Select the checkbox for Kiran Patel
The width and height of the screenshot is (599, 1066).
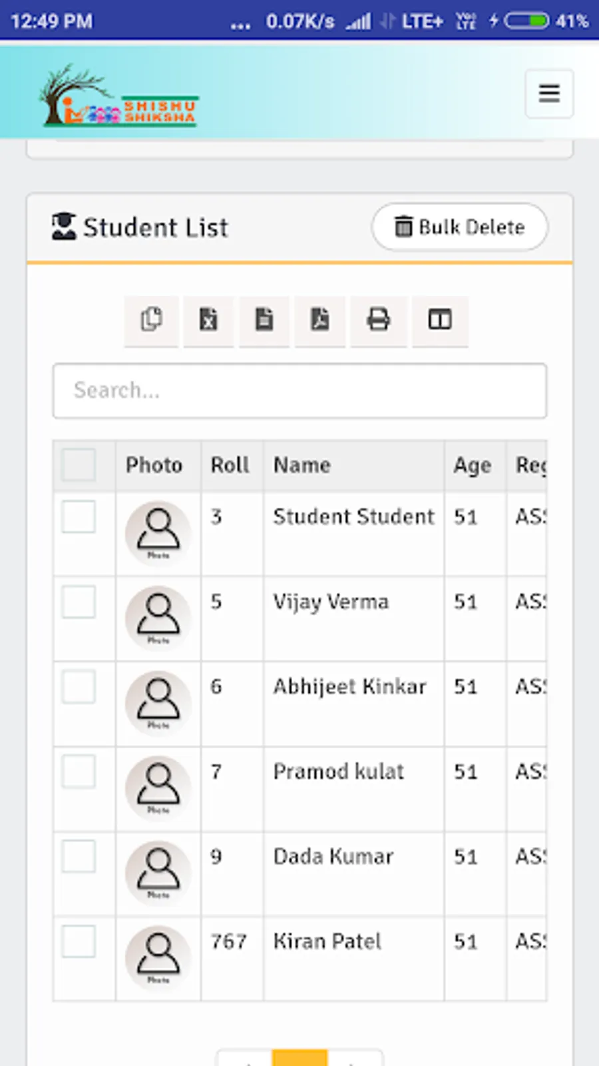pos(79,941)
